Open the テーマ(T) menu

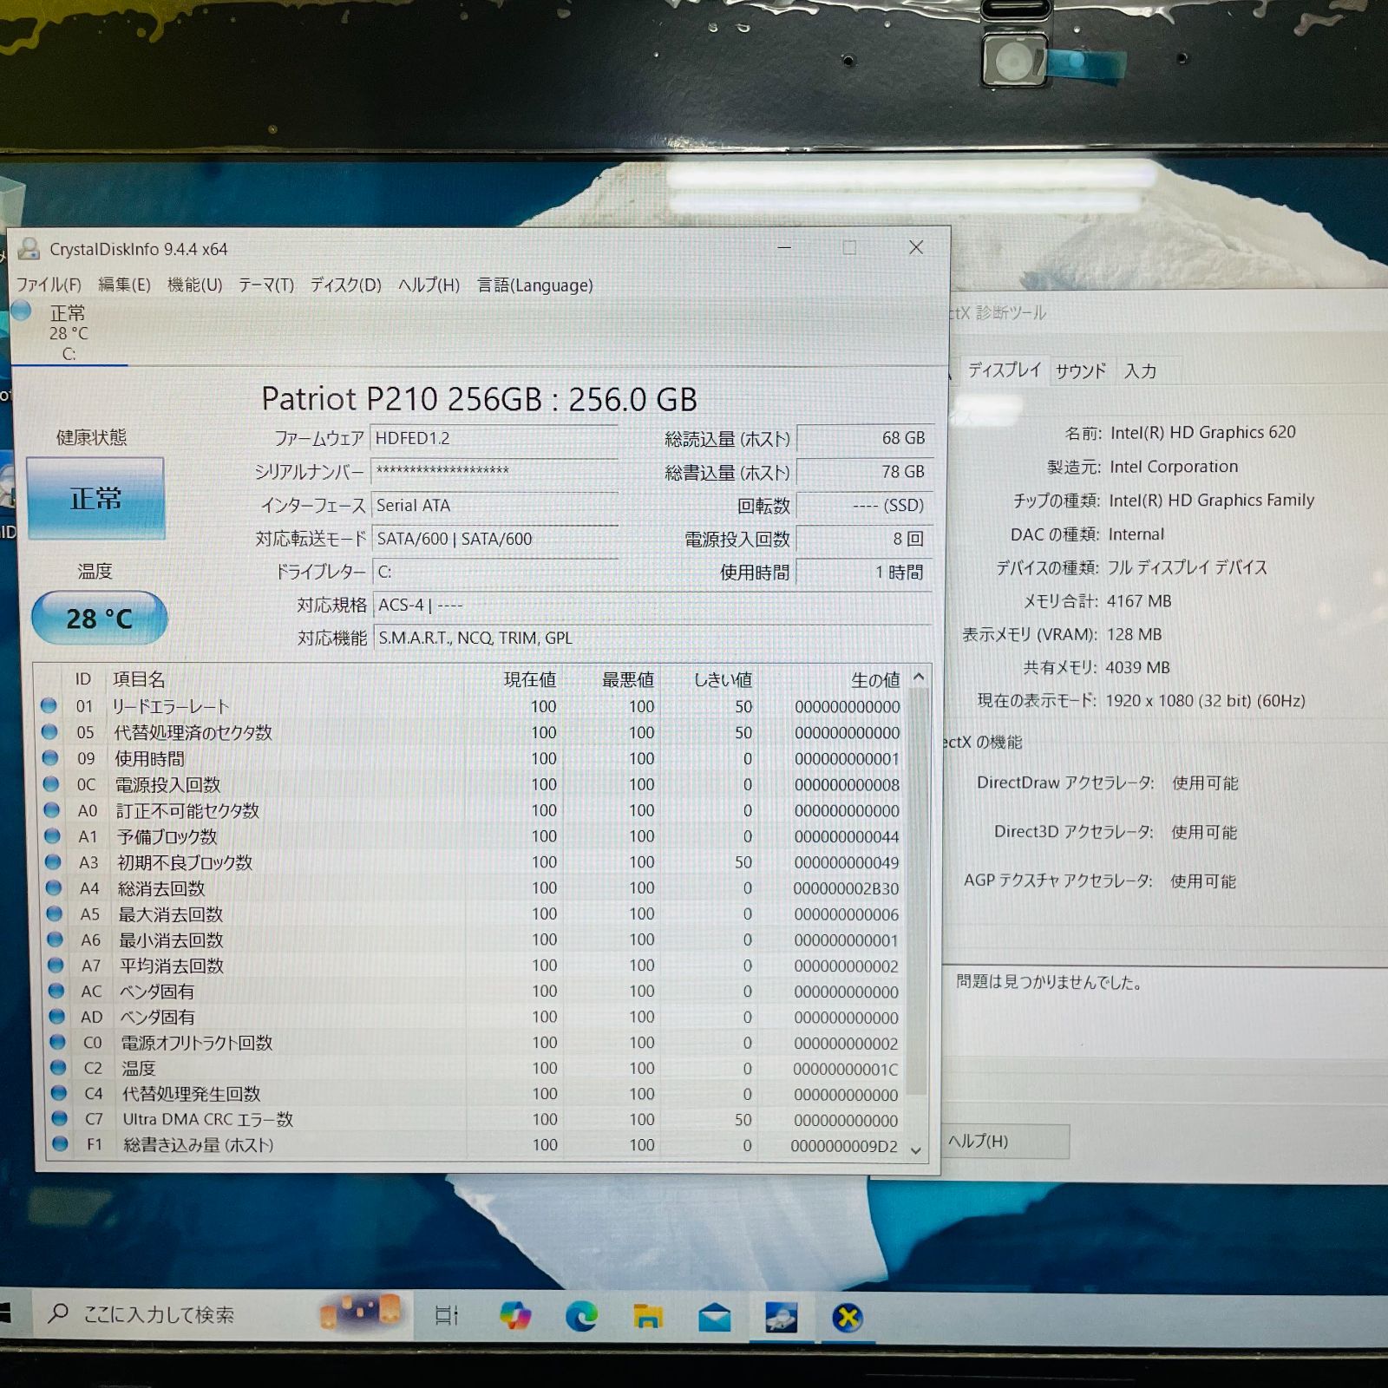pyautogui.click(x=266, y=285)
